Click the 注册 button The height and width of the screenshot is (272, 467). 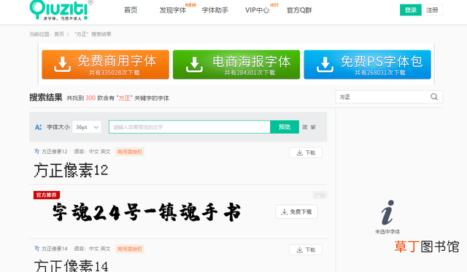tap(432, 9)
